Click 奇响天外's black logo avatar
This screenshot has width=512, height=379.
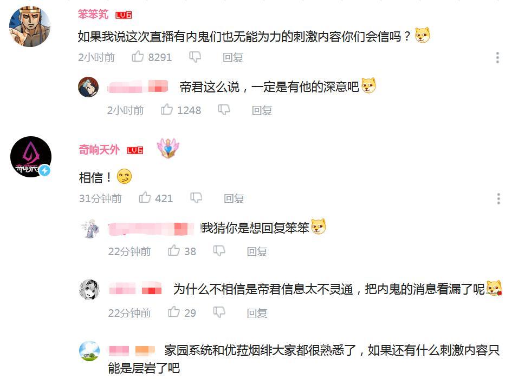(31, 157)
